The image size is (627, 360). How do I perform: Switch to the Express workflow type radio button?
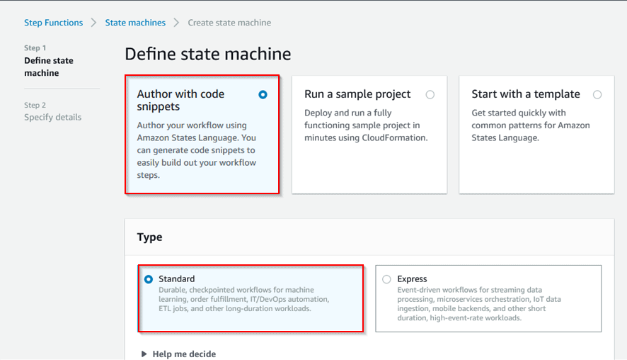[386, 279]
